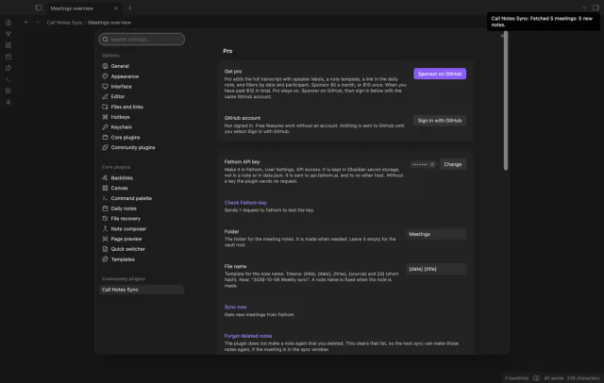Create new canvas from ribbon icon

(8, 45)
